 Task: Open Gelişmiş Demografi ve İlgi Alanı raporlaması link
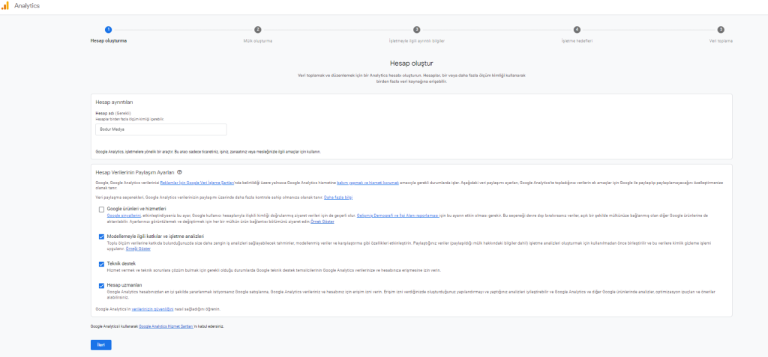(397, 216)
